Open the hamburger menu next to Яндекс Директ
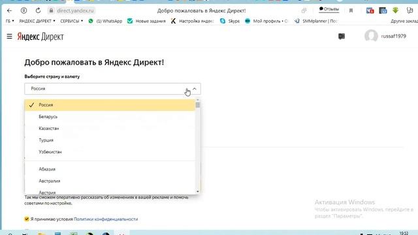 click(9, 37)
